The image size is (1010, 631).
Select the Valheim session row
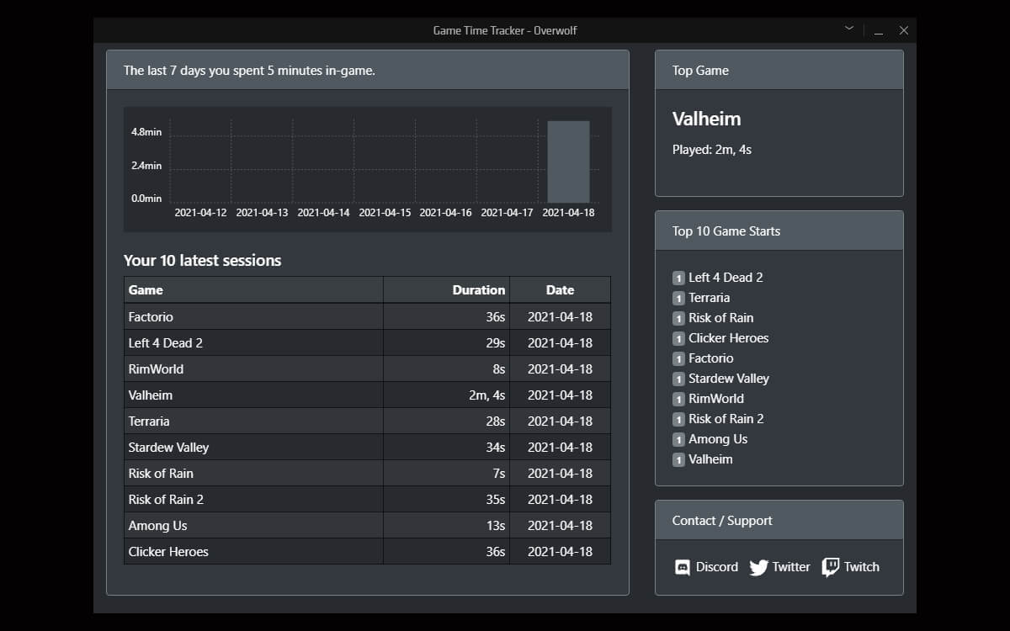[x=367, y=395]
